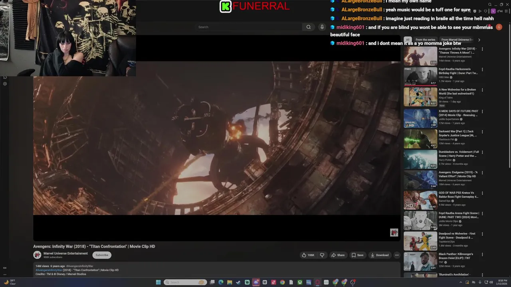Open File Explorer from the taskbar

(230, 282)
